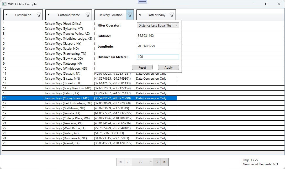This screenshot has height=169, width=285.
Task: Select row Tailspin Toys (Head Office)
Action: [x=63, y=23]
